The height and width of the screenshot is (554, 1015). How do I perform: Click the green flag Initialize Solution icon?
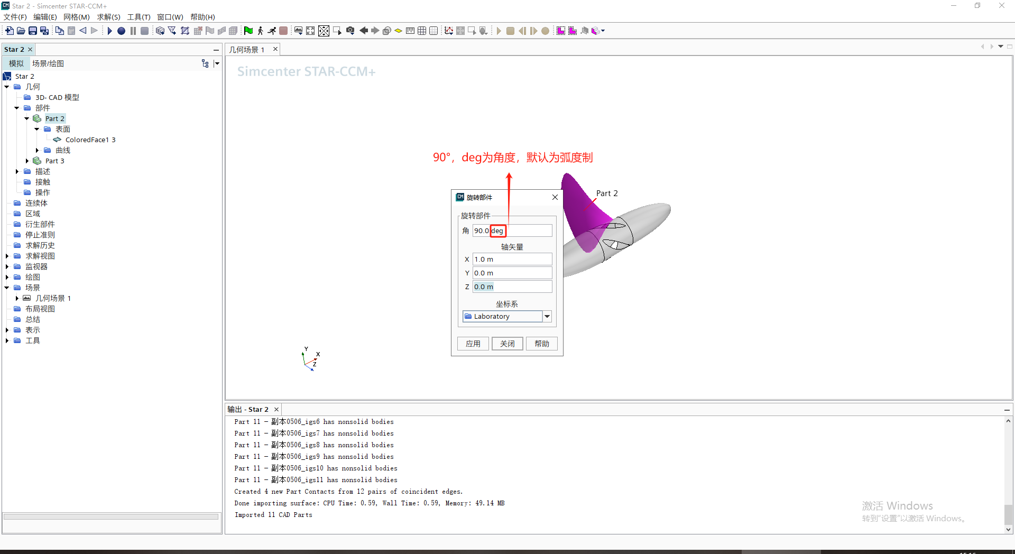[248, 31]
